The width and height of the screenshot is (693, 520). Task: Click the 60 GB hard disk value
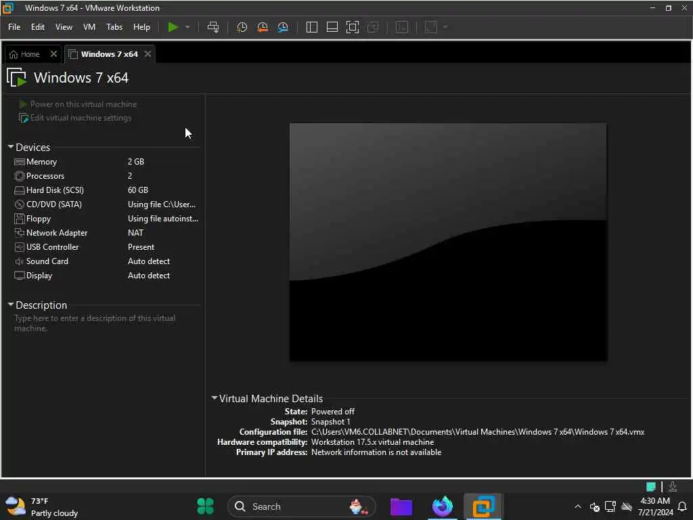pos(138,190)
